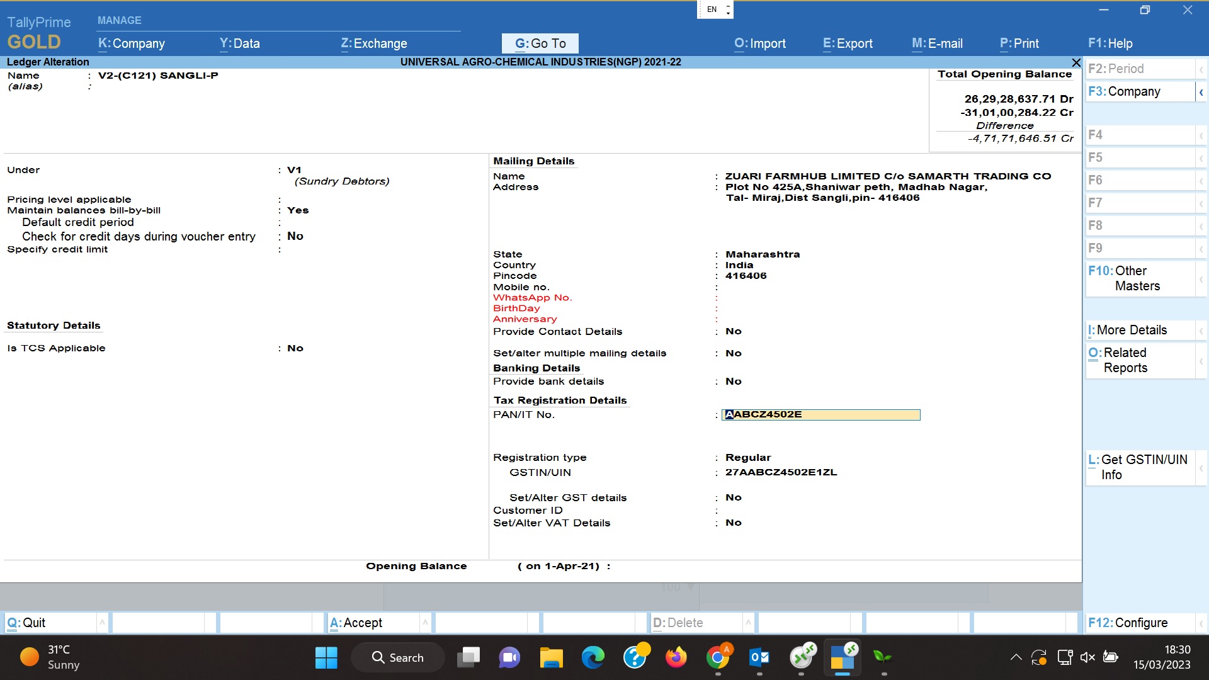The height and width of the screenshot is (680, 1209).
Task: Collapse the F3 Company side arrow
Action: [1201, 92]
